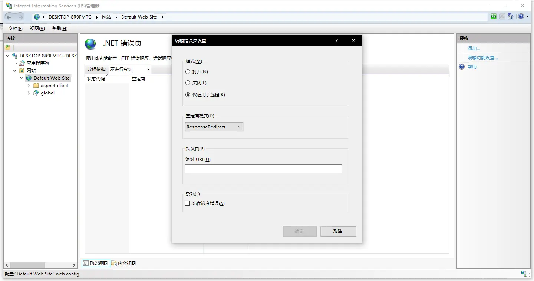This screenshot has height=281, width=534.
Task: Click the .NET error pages globe icon
Action: coord(90,44)
